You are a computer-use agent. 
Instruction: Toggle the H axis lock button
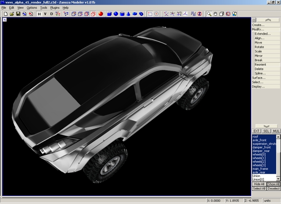(39, 14)
